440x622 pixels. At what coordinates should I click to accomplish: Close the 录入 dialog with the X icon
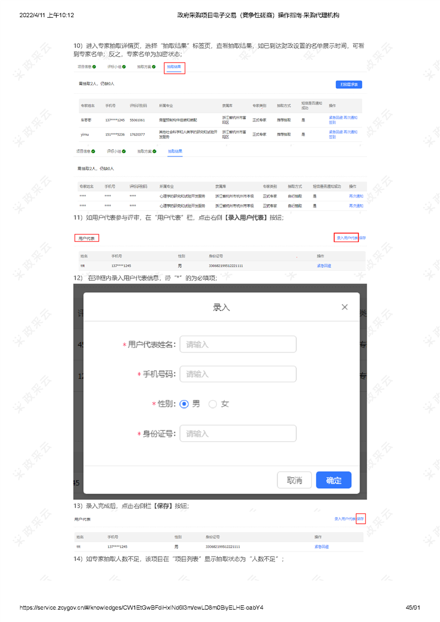pos(344,307)
